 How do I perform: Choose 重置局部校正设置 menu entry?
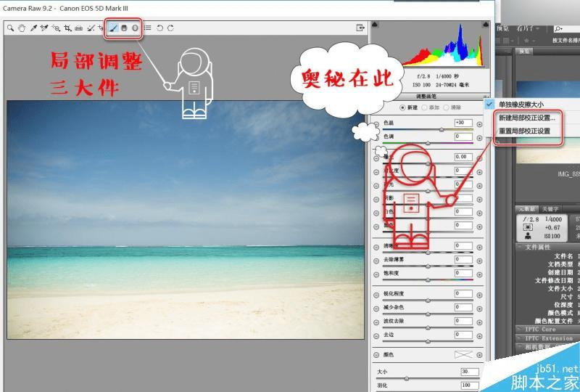[x=524, y=131]
